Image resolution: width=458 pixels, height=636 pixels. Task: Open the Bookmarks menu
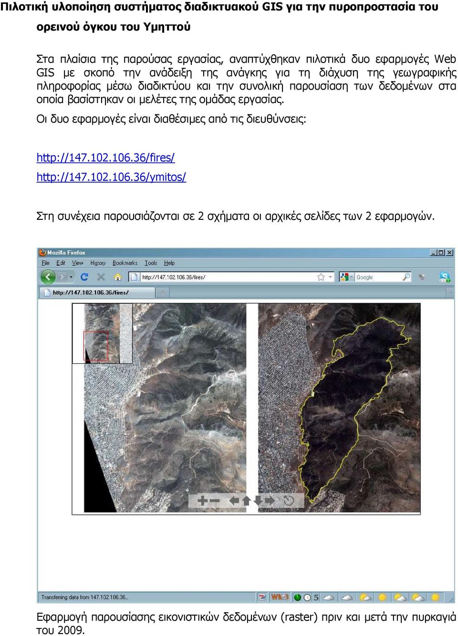pos(125,263)
